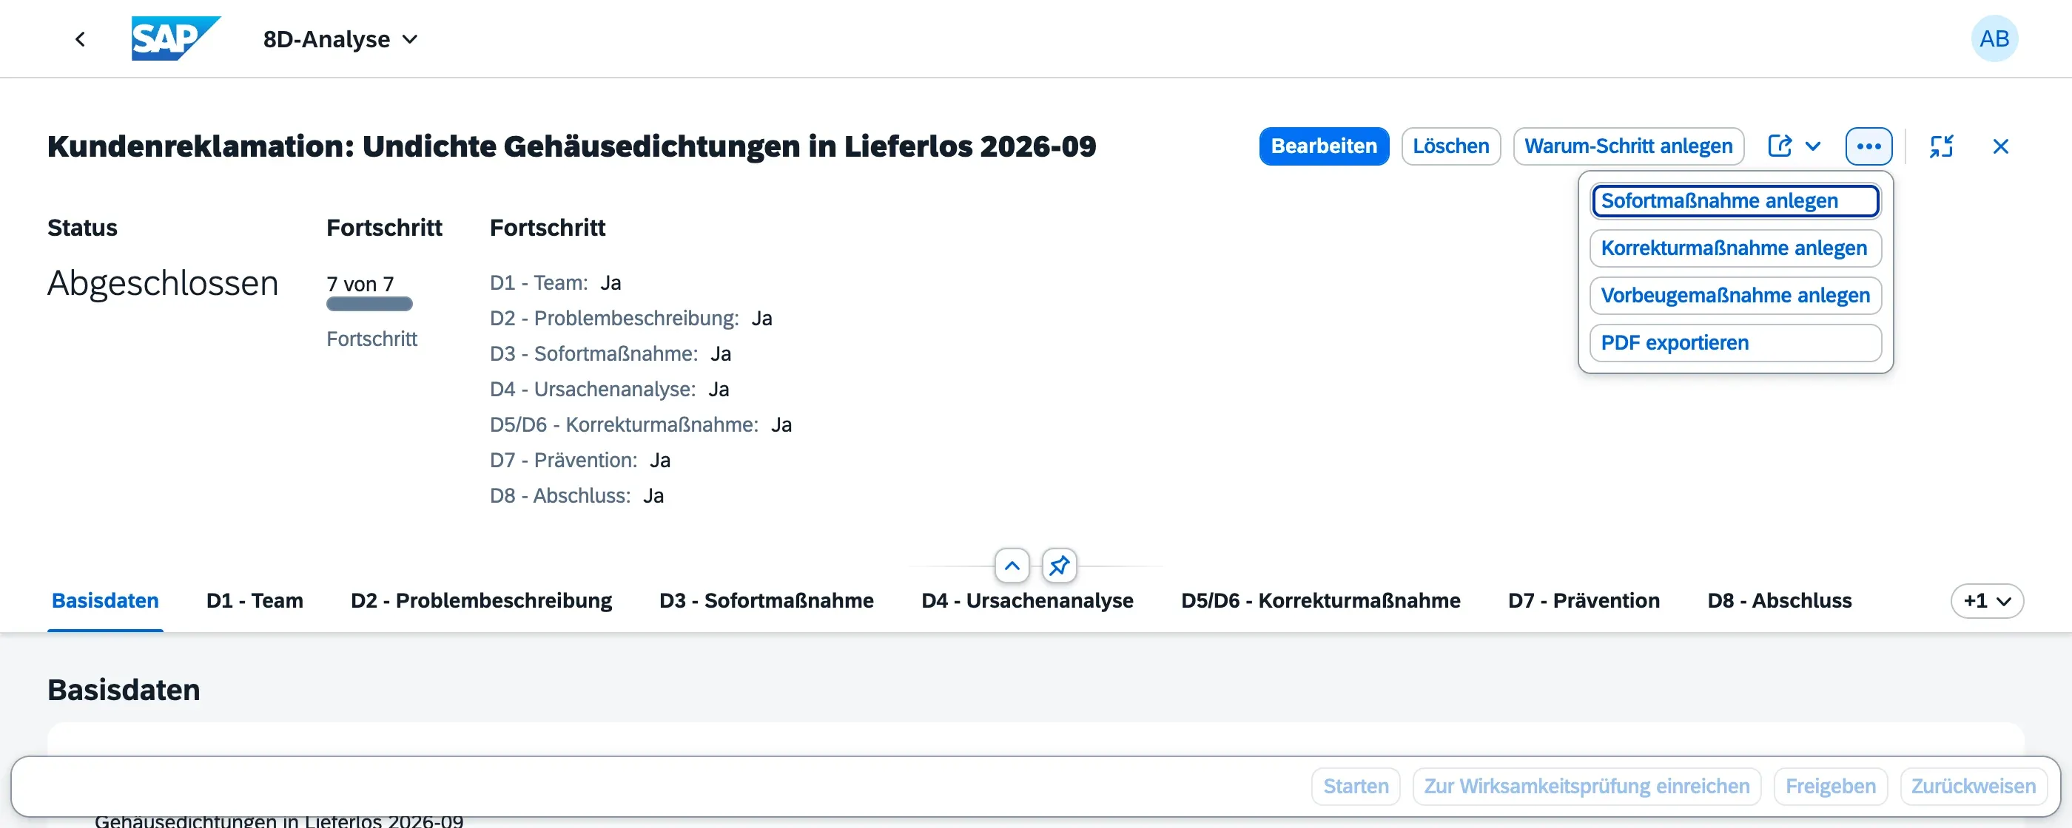
Task: Click Warum-Schritt anlegen button
Action: tap(1629, 146)
